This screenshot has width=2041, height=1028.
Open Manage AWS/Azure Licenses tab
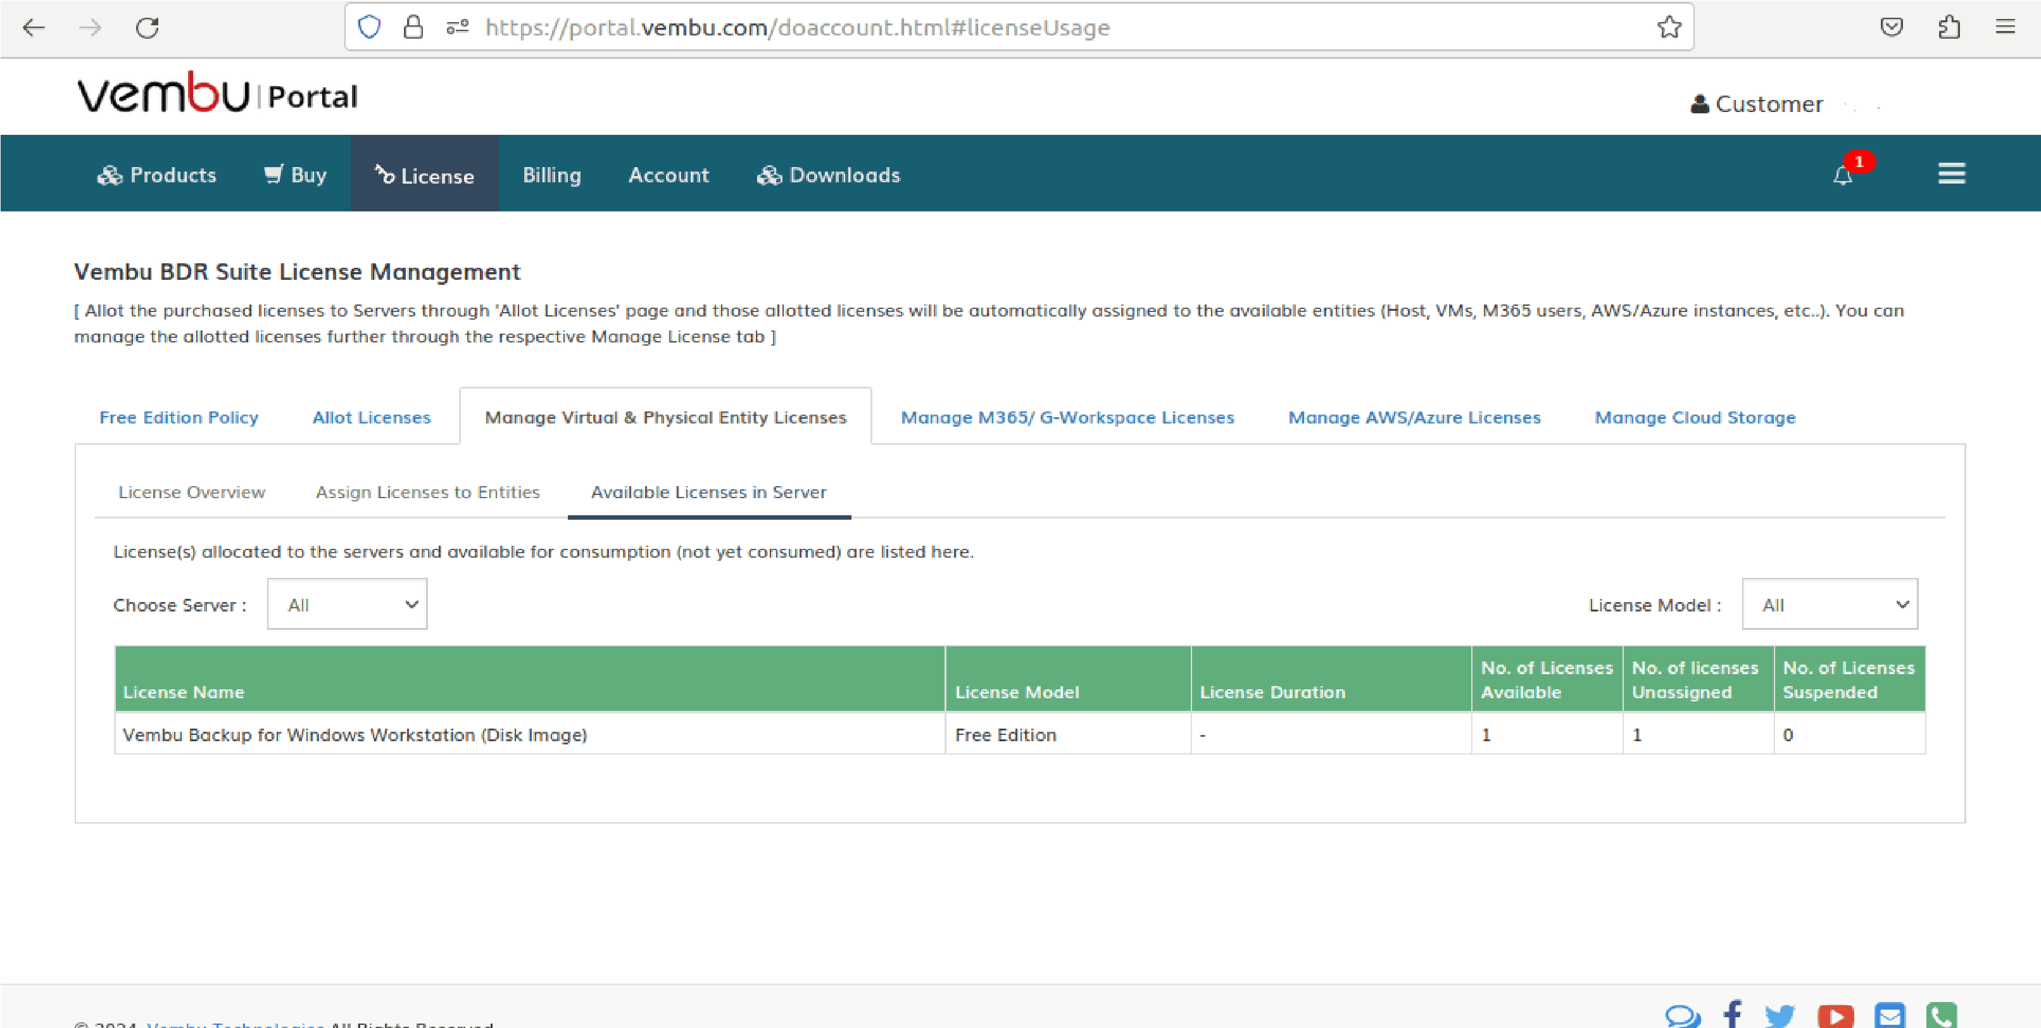tap(1414, 417)
